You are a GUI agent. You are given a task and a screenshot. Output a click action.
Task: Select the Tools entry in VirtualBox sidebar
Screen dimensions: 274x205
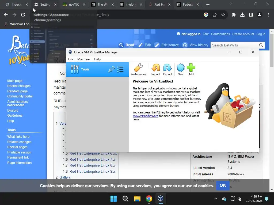tap(97, 69)
